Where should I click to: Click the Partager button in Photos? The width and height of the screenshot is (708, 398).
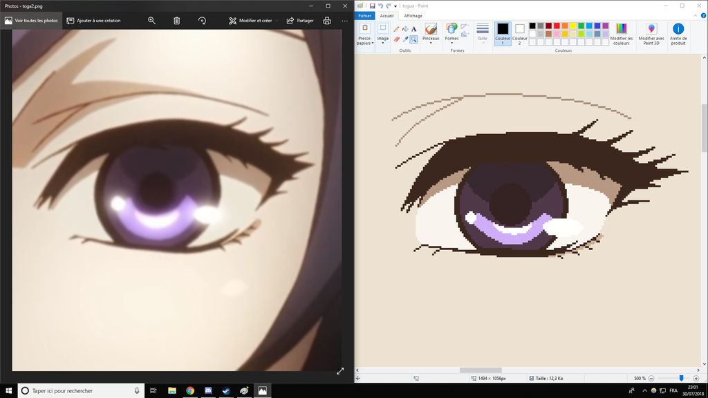[300, 21]
